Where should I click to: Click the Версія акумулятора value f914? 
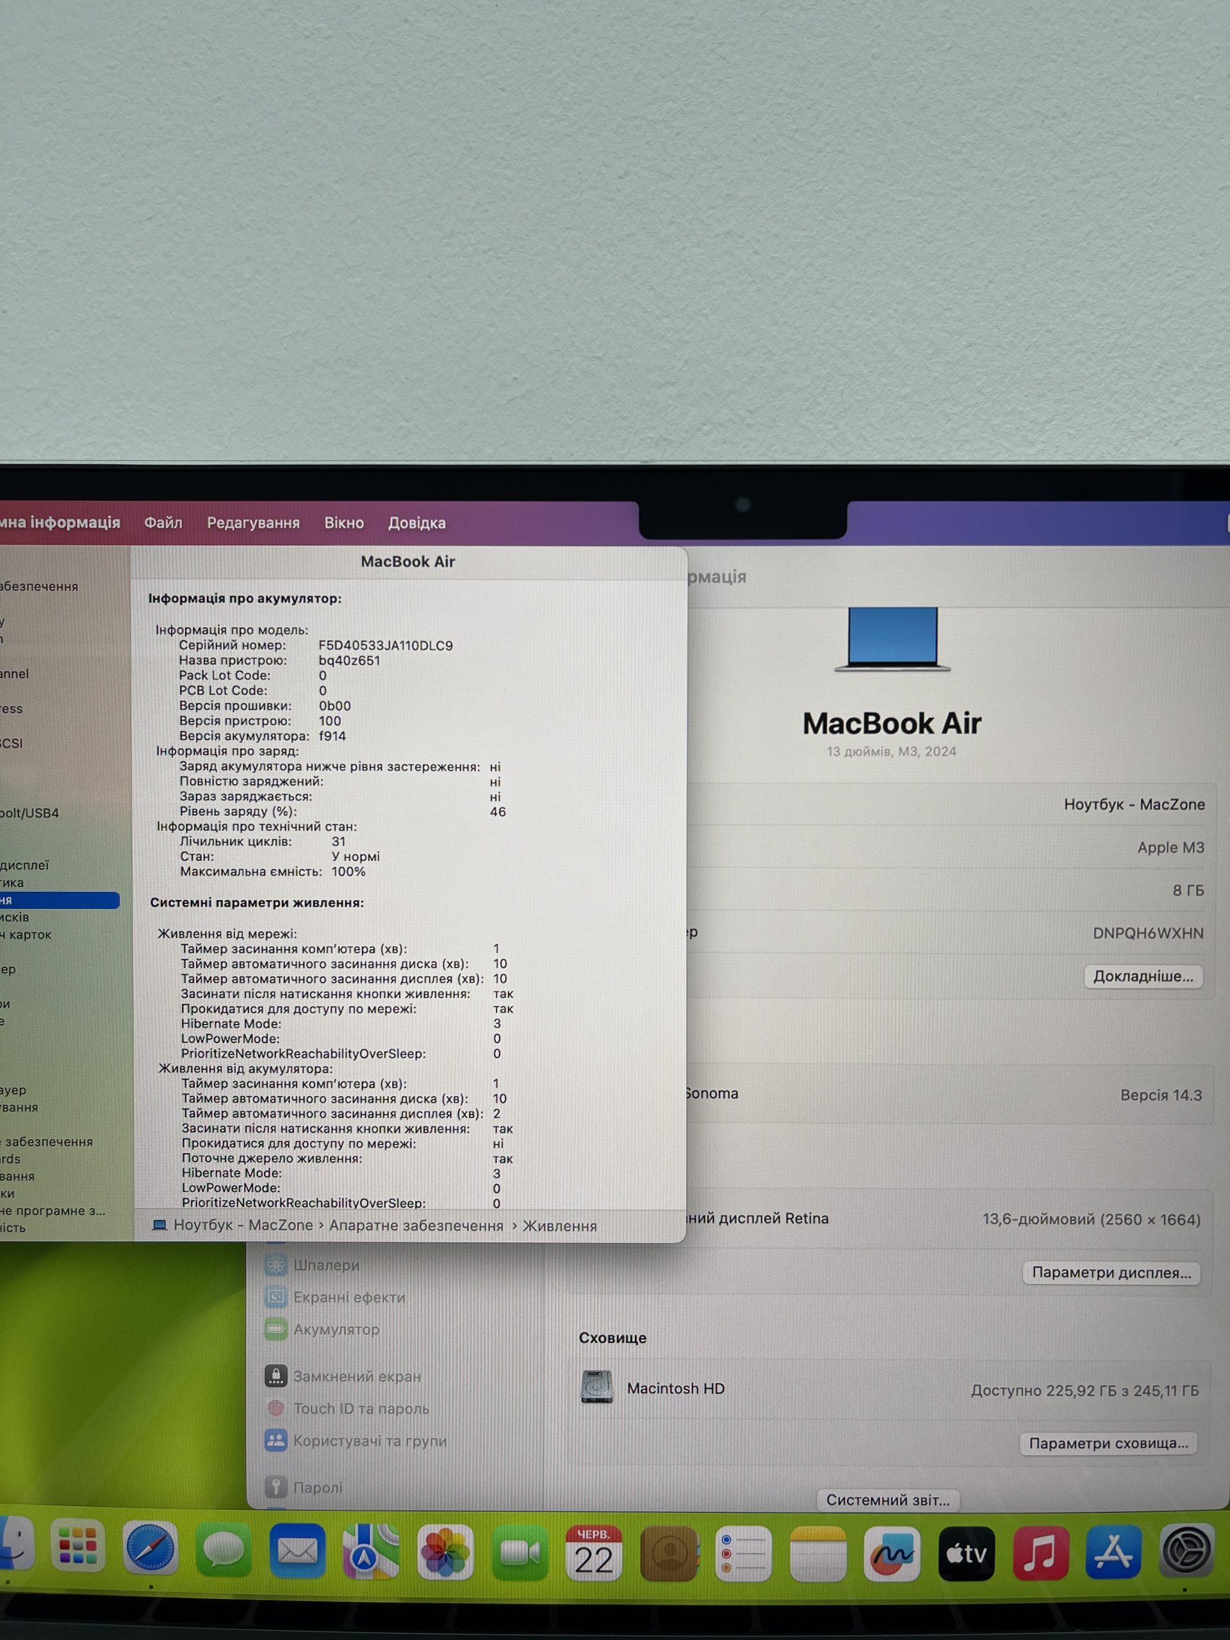pyautogui.click(x=332, y=735)
